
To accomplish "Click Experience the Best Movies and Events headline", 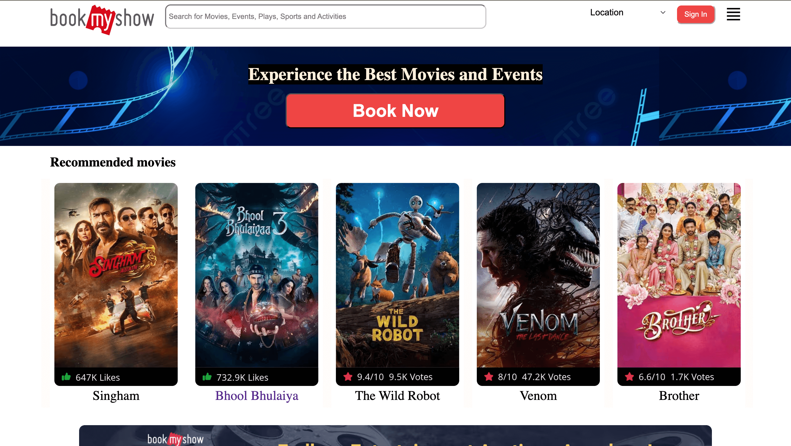I will click(x=395, y=74).
